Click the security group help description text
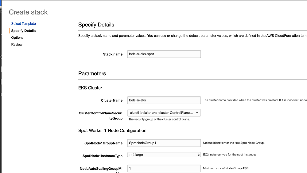This screenshot has height=173, width=307. pos(159,119)
